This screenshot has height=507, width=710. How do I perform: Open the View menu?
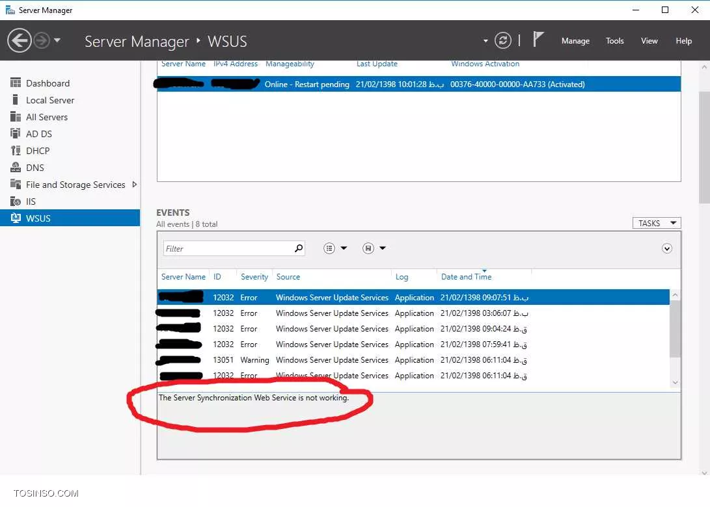(x=649, y=41)
